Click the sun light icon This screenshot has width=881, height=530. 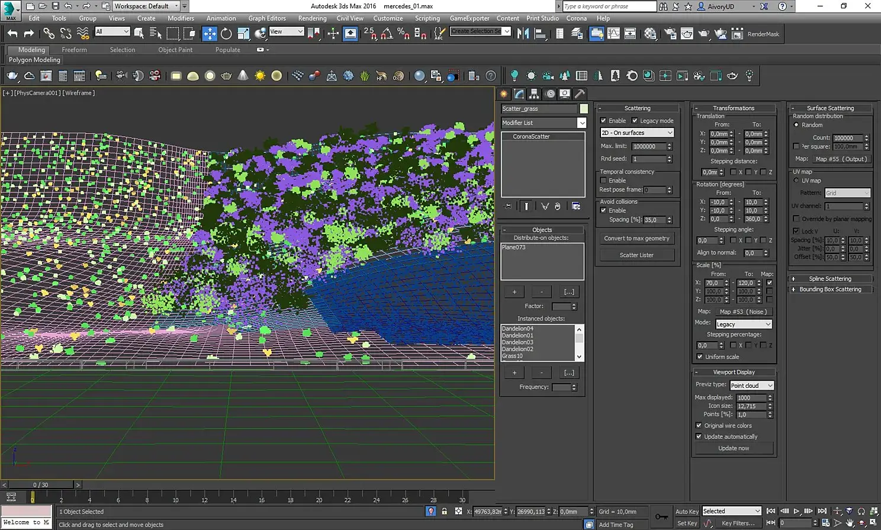coord(260,76)
